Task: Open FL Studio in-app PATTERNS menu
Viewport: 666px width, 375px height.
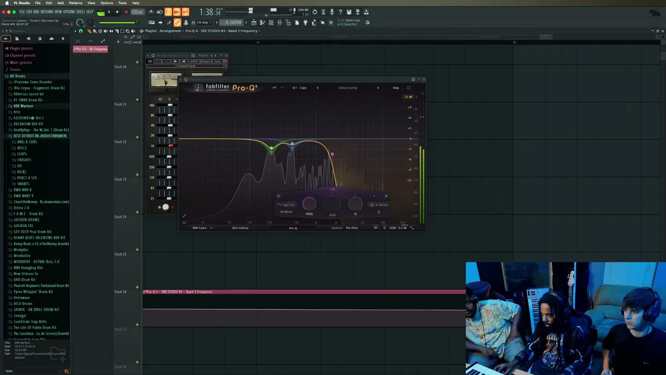Action: (46, 12)
